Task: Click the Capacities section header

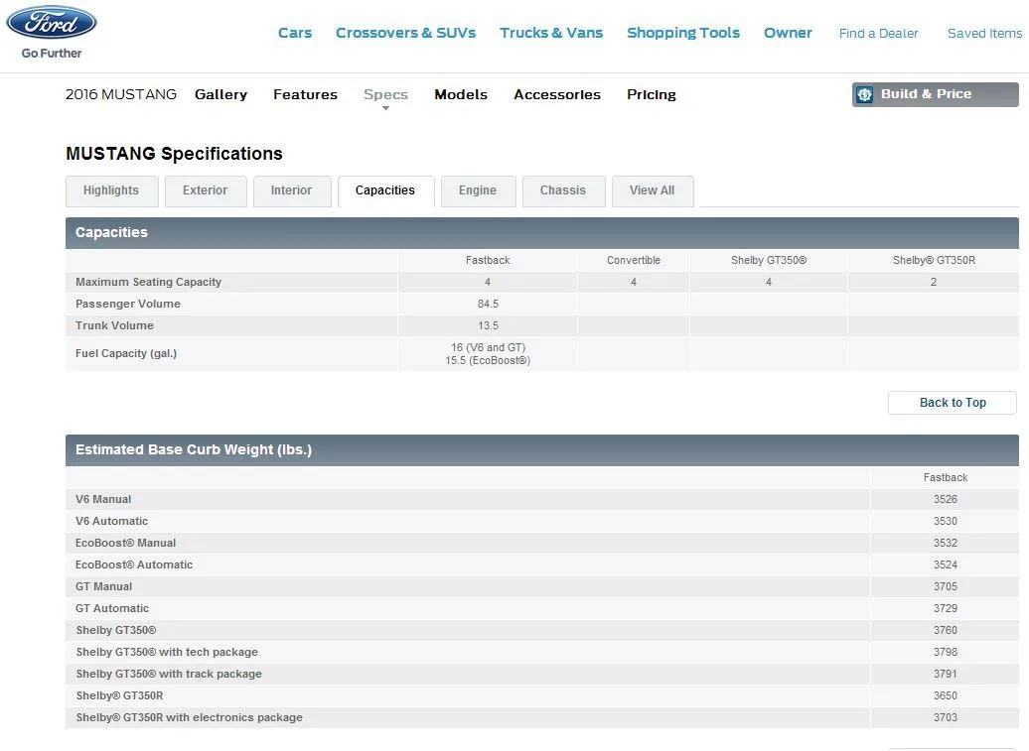Action: pyautogui.click(x=542, y=232)
